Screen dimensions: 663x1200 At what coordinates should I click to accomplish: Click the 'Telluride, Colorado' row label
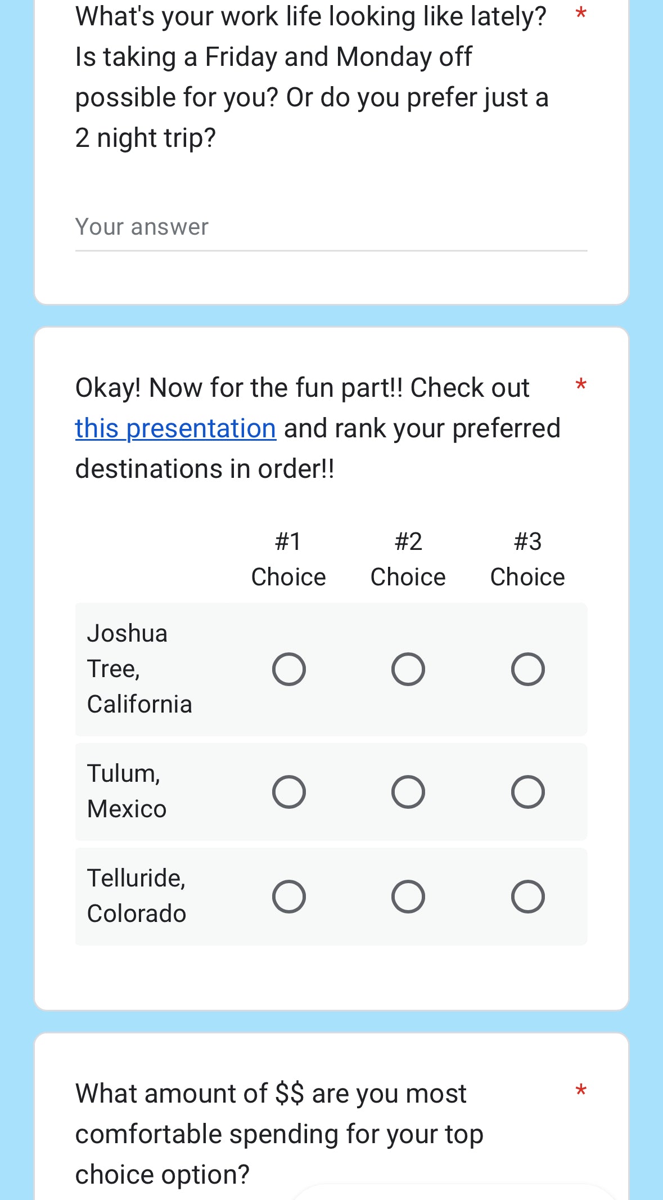pos(137,896)
